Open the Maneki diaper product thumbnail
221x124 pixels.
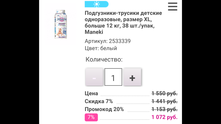[61, 24]
